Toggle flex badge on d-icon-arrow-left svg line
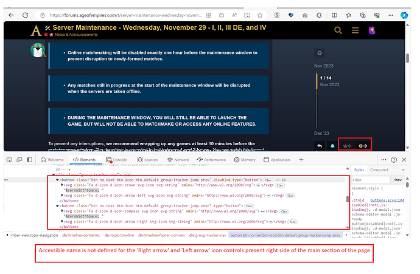The height and width of the screenshot is (274, 420). point(290,196)
